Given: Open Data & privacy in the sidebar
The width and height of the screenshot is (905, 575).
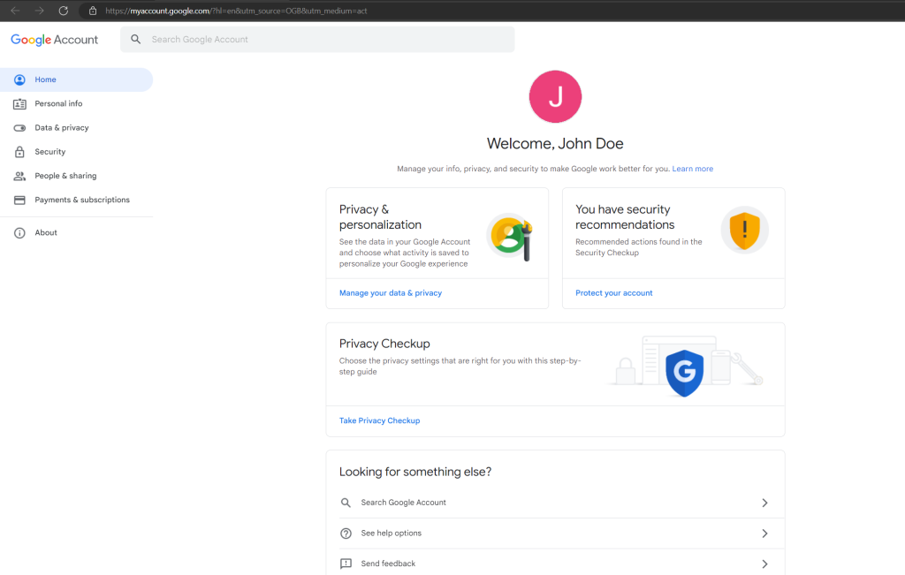Looking at the screenshot, I should coord(76,128).
